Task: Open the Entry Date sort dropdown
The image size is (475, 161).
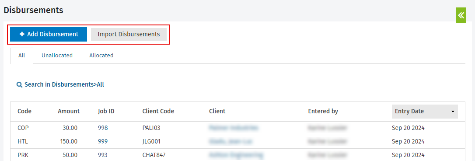Action: [x=425, y=111]
